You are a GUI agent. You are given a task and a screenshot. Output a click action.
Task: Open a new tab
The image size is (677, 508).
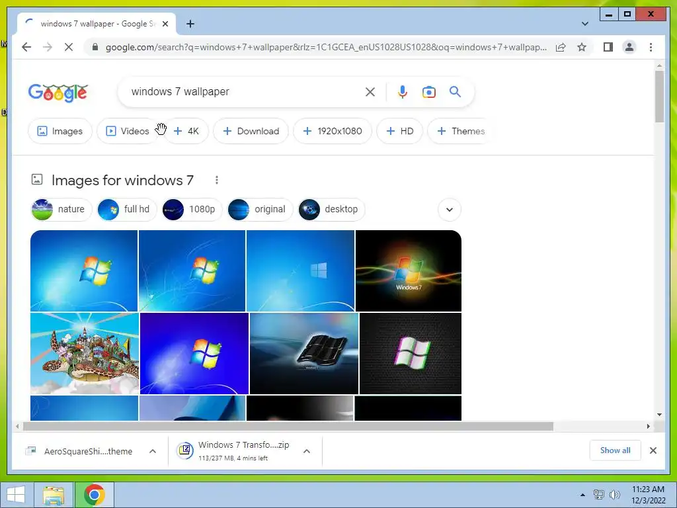point(190,24)
